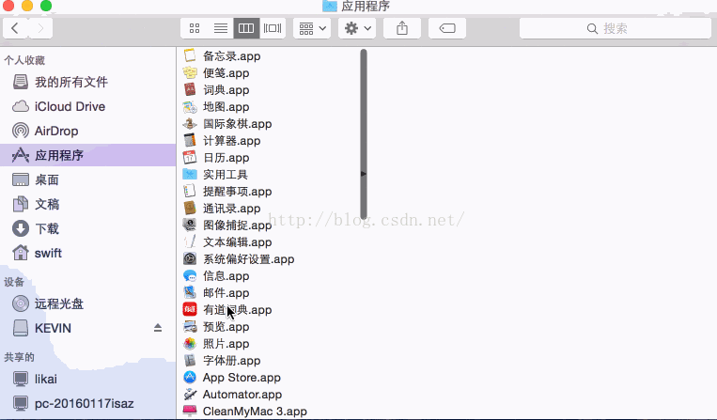Open 桌面 in the sidebar

87,180
